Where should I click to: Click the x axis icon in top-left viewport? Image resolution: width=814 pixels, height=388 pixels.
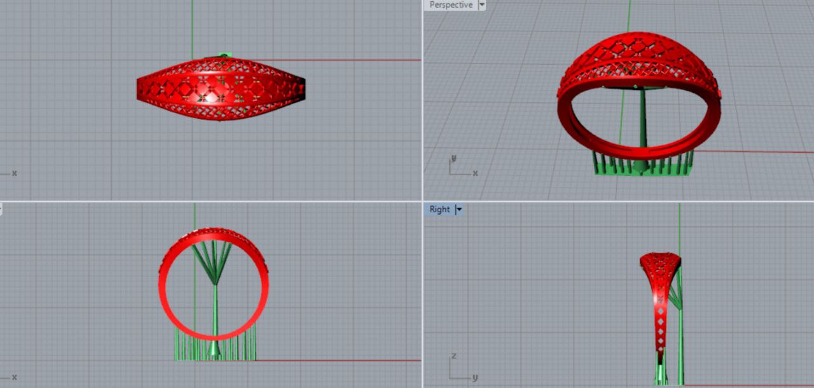point(10,173)
